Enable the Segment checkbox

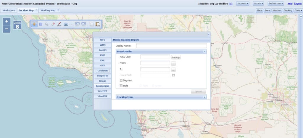121,80
